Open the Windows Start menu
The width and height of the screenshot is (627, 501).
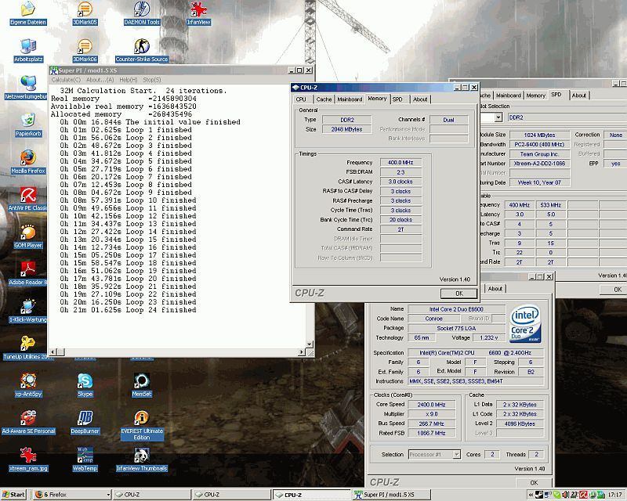pos(13,495)
